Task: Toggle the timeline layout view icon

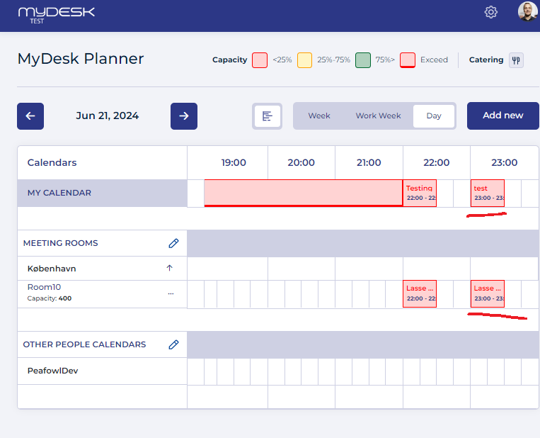Action: click(267, 116)
